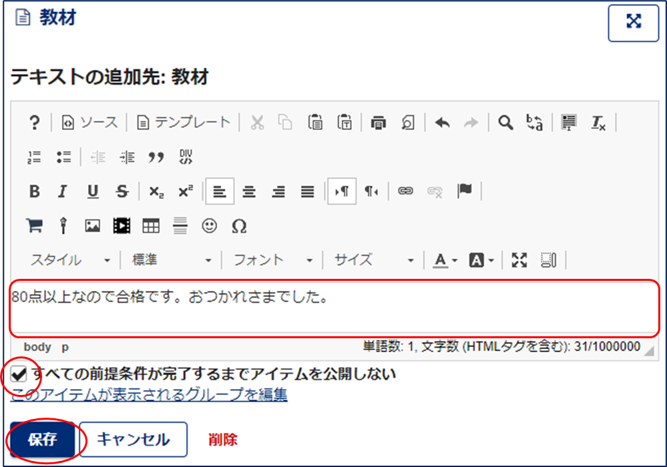Screen dimensions: 667x467
Task: Open the text color picker
Action: (445, 260)
